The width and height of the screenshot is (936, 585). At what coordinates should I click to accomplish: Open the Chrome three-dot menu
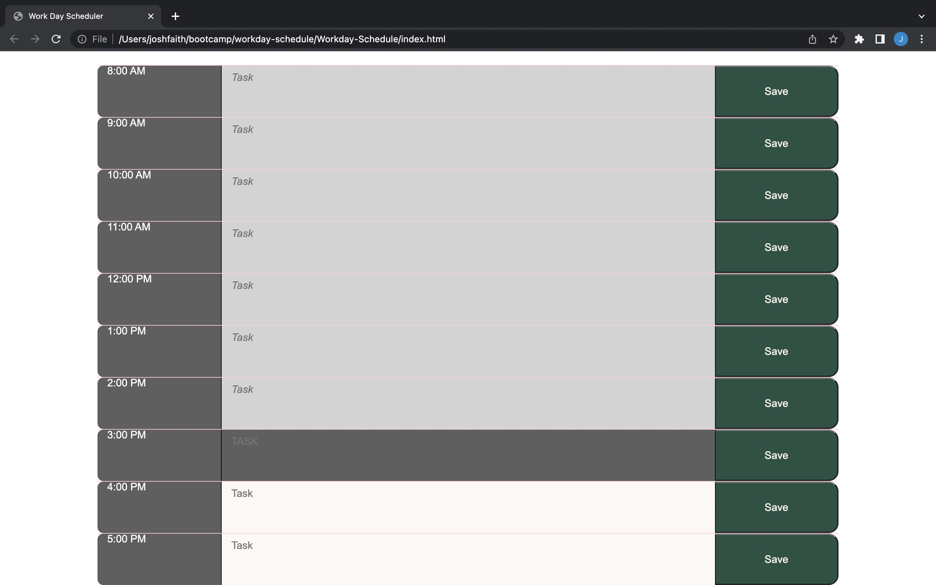(922, 39)
